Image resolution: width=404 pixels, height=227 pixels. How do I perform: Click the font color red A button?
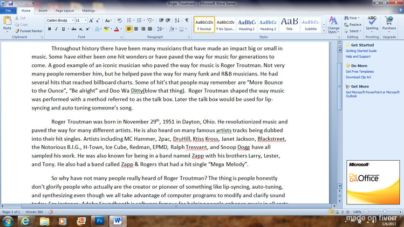click(117, 29)
